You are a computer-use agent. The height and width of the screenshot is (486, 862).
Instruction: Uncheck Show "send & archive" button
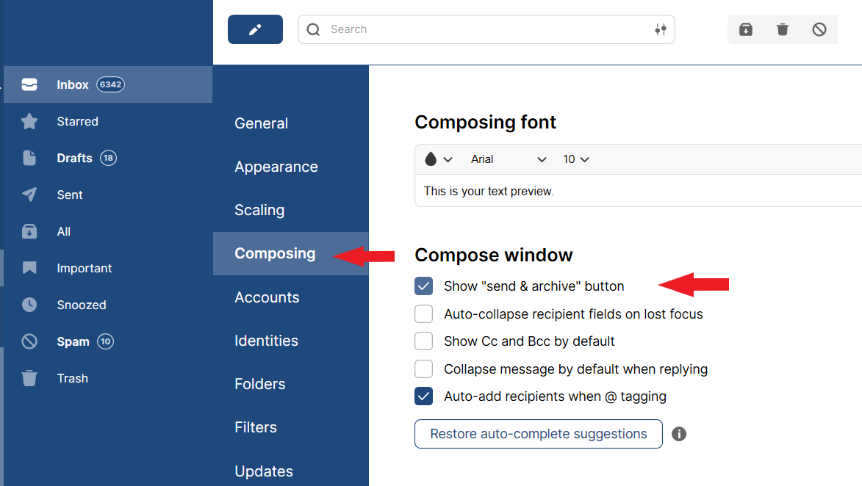424,286
